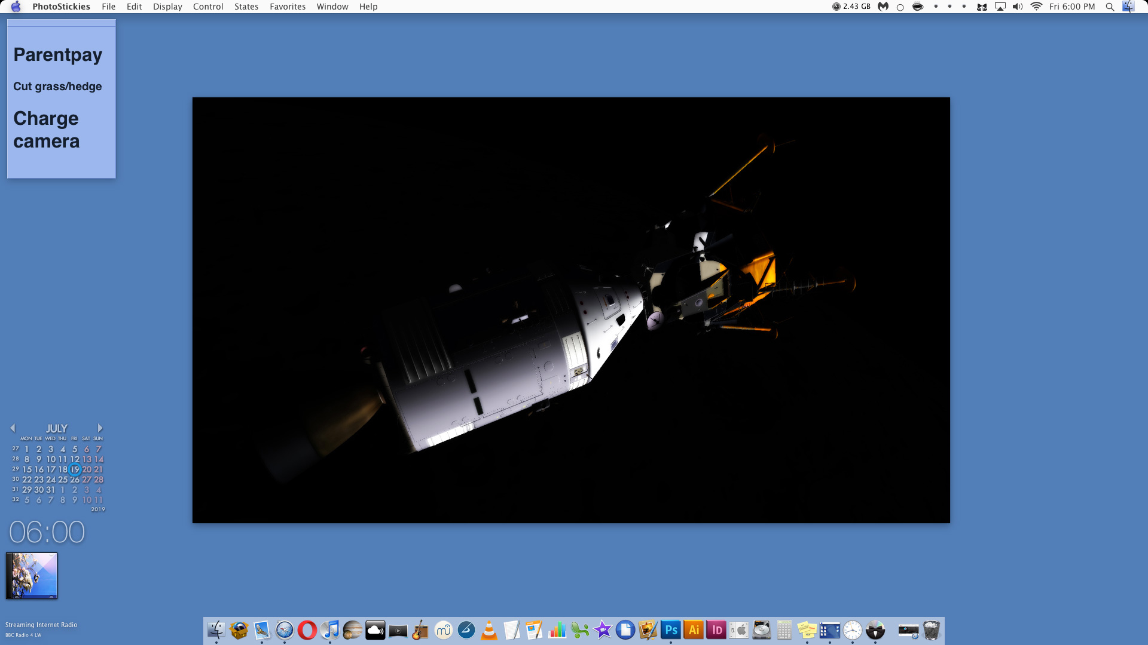The height and width of the screenshot is (645, 1148).
Task: Advance calendar widget to next month
Action: [100, 428]
